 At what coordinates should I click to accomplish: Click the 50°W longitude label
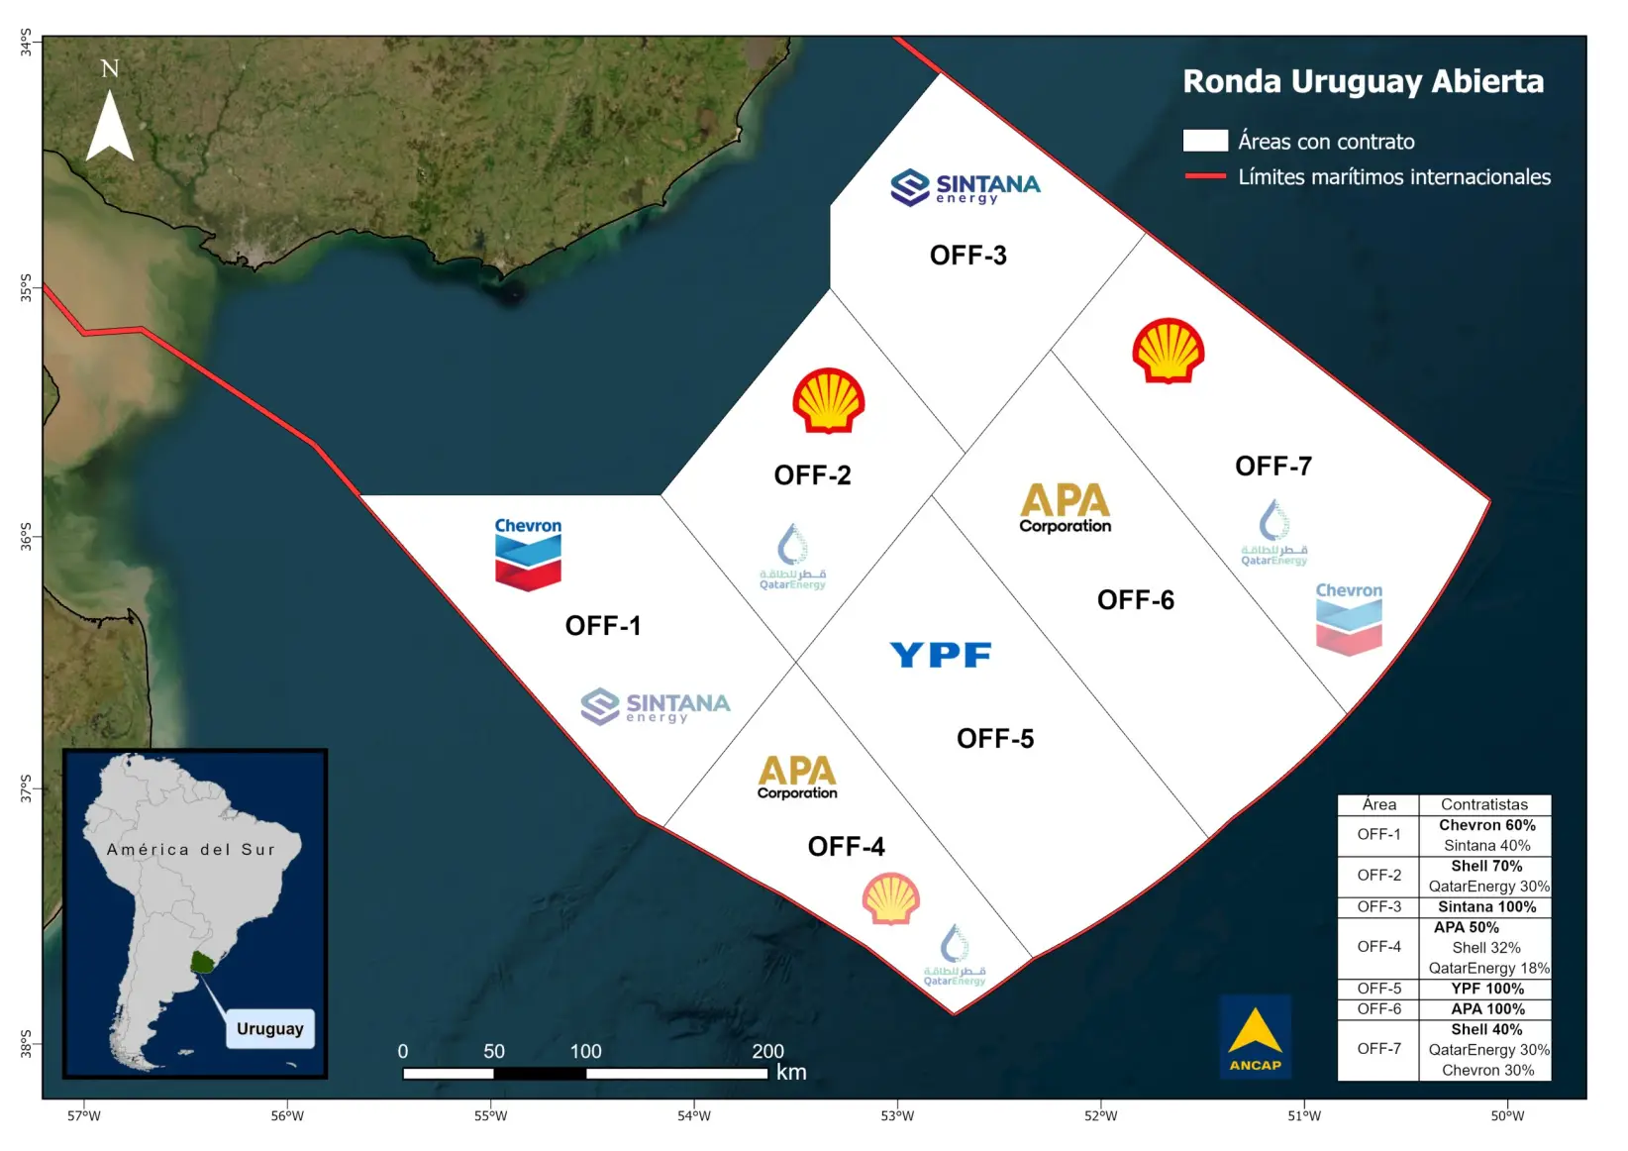click(x=1507, y=1116)
